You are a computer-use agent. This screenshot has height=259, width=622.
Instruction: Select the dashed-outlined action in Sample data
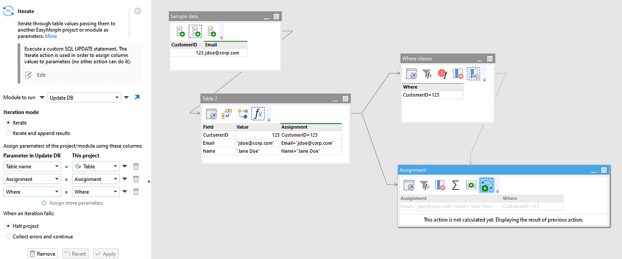point(195,32)
